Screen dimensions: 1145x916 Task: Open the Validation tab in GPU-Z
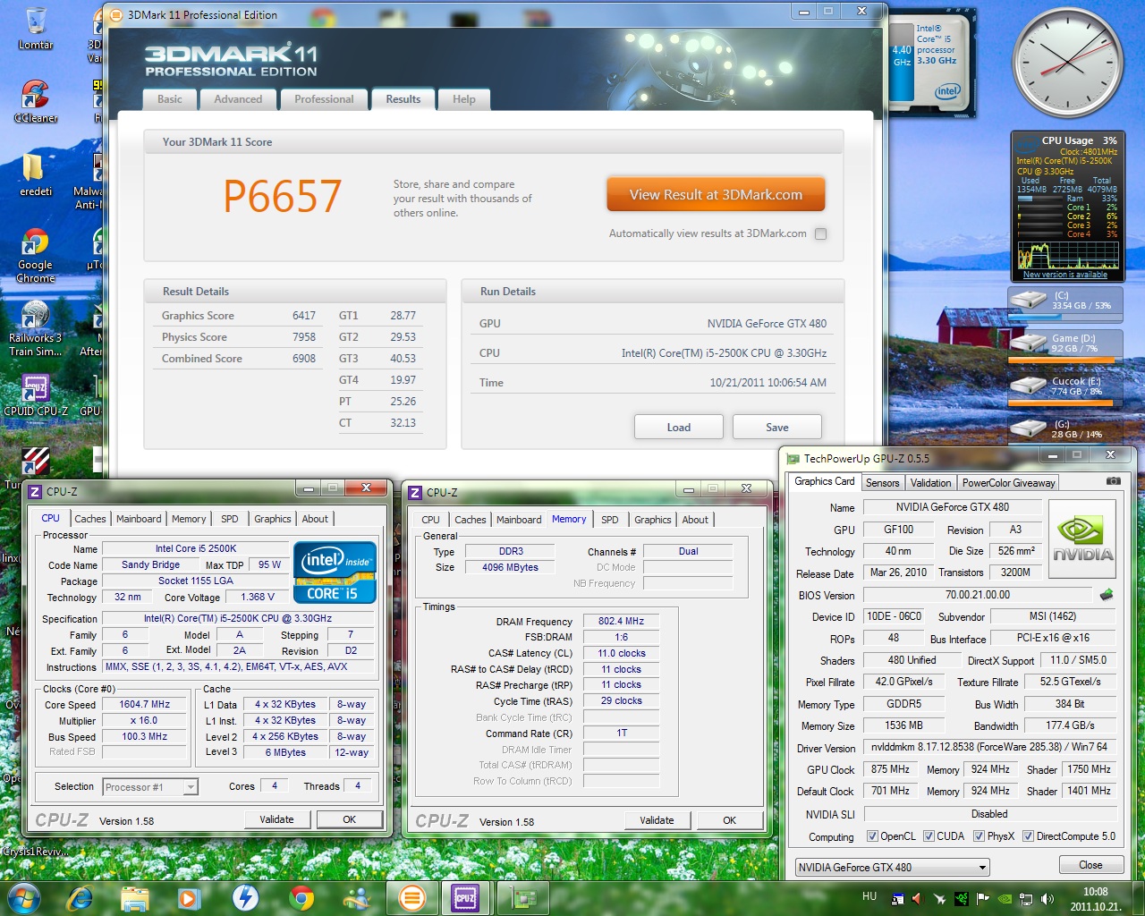point(930,483)
